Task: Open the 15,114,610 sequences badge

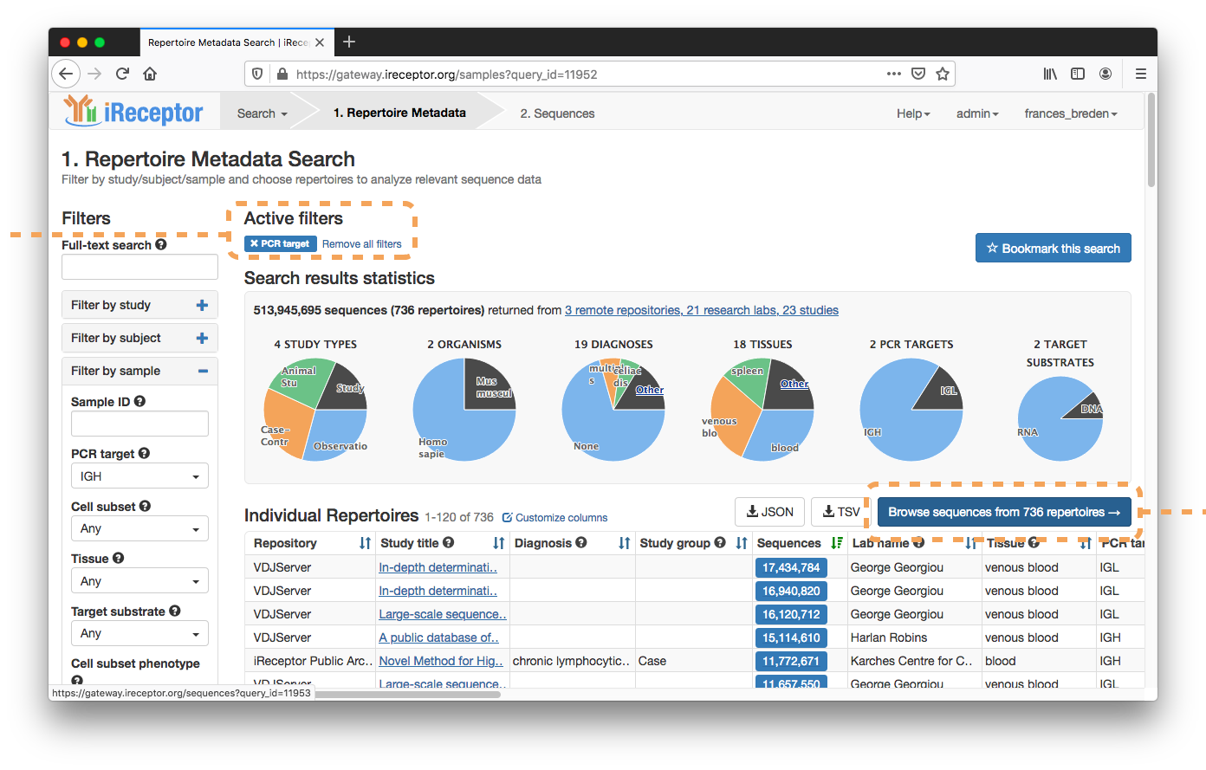Action: point(791,637)
